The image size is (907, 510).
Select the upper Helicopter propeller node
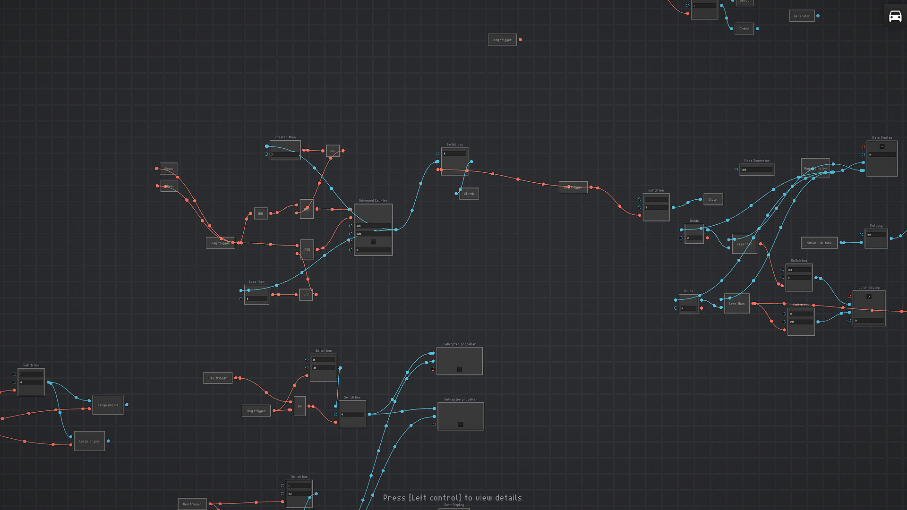[x=459, y=360]
